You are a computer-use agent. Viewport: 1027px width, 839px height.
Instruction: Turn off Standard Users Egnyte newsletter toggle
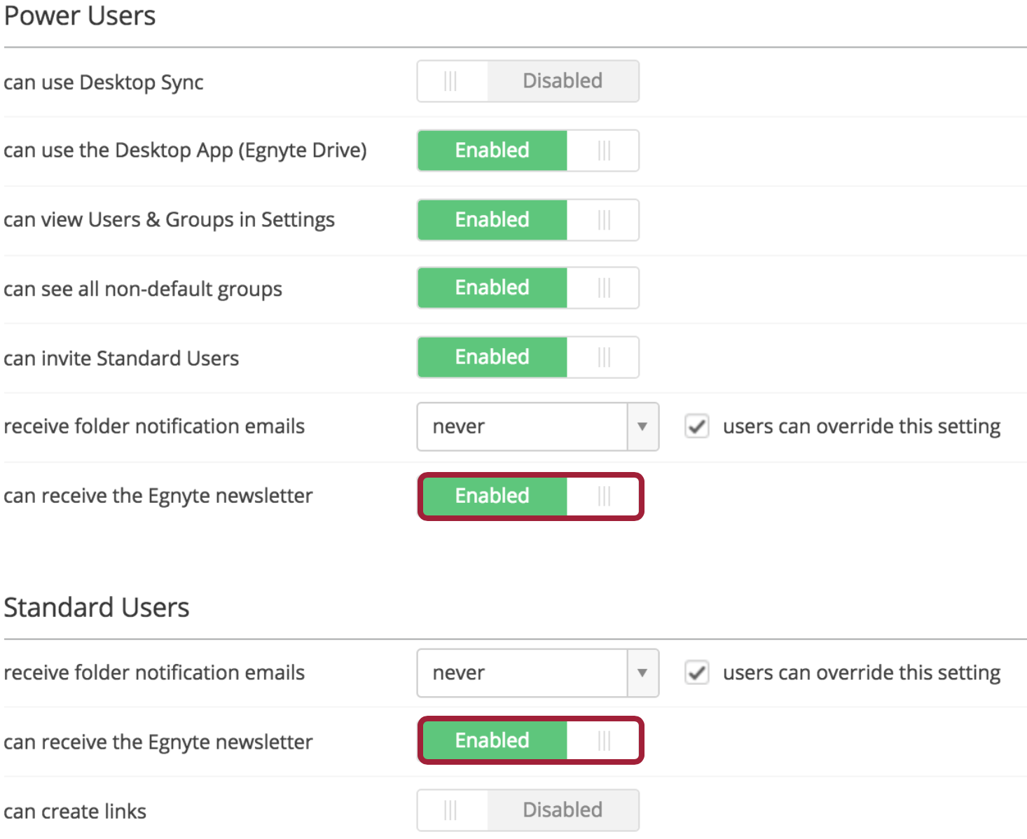click(x=530, y=740)
